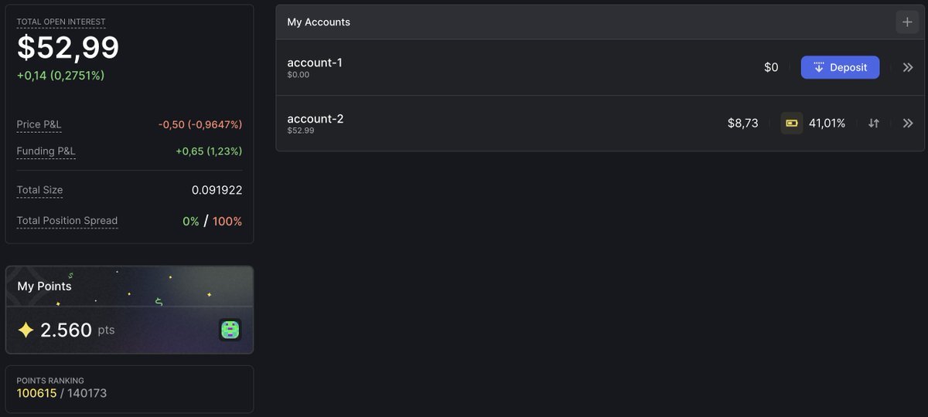Click the 41,01% margin usage value
This screenshot has height=417, width=928.
coord(827,123)
